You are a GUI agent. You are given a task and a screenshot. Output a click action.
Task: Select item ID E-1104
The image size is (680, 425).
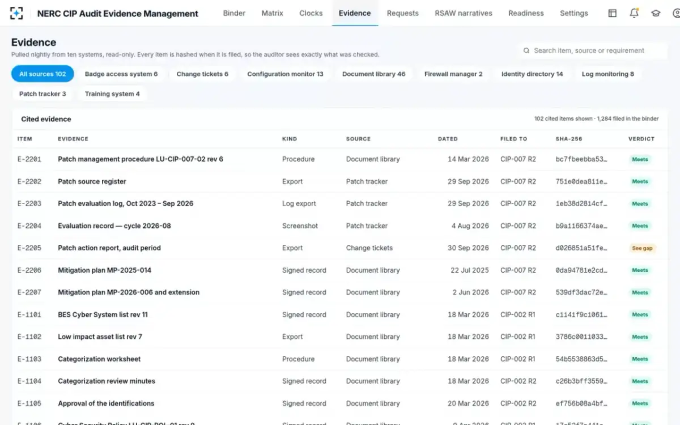click(x=29, y=381)
